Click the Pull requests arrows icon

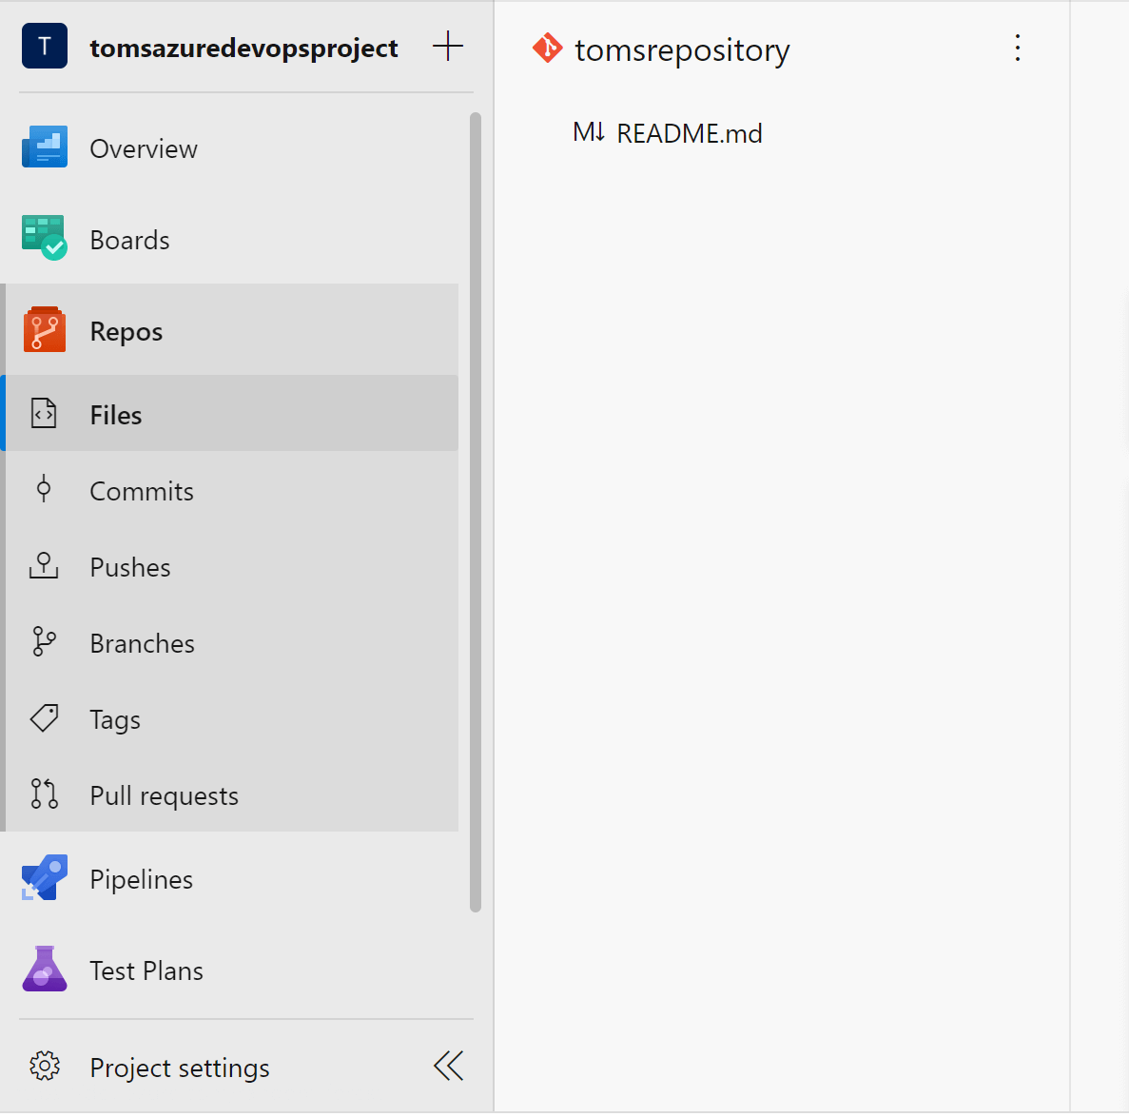pos(44,794)
